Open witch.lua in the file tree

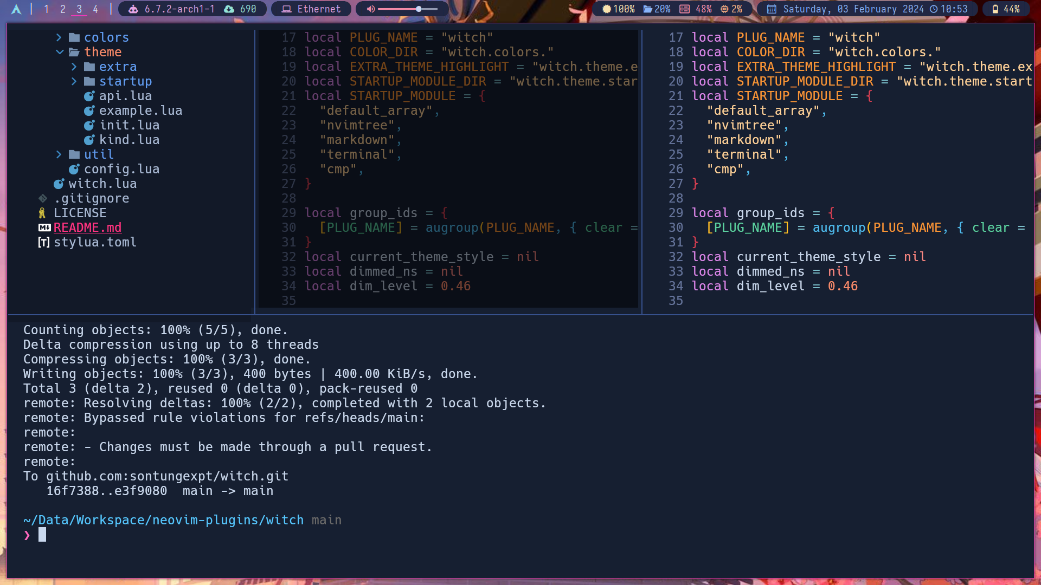click(x=102, y=184)
